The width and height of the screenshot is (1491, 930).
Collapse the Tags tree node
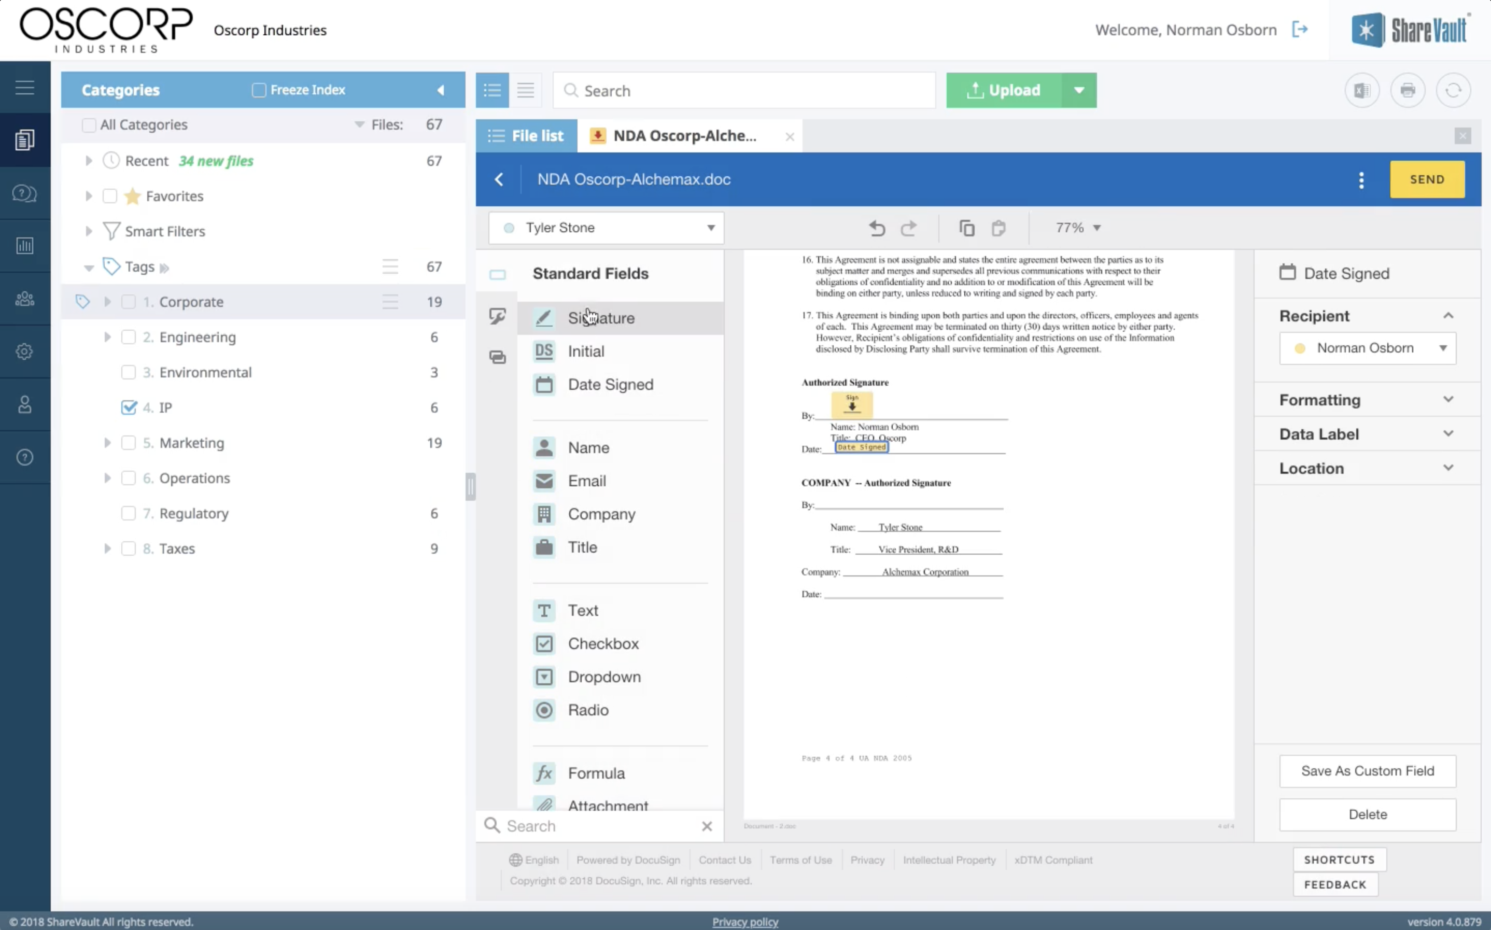[89, 267]
